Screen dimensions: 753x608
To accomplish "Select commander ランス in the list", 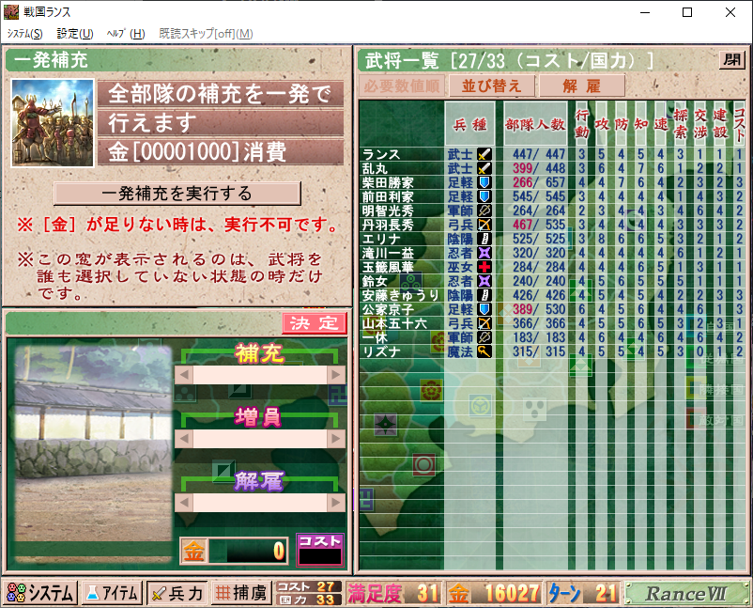I will point(381,154).
